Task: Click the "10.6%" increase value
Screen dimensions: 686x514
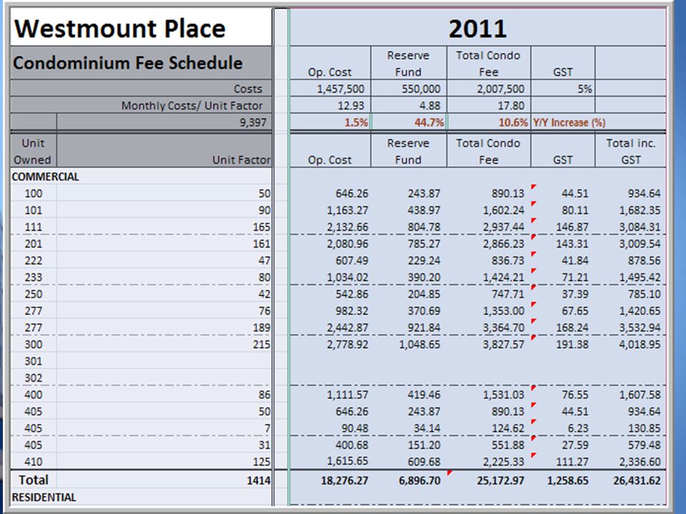Action: (x=513, y=122)
